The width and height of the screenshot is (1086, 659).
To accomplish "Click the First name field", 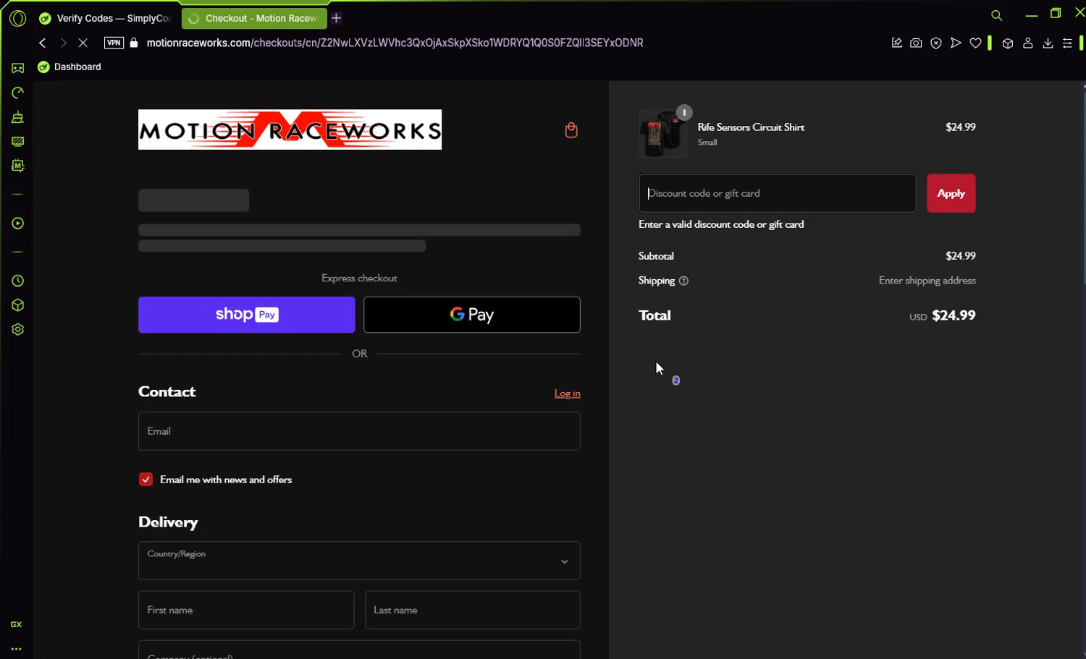I will pyautogui.click(x=246, y=610).
